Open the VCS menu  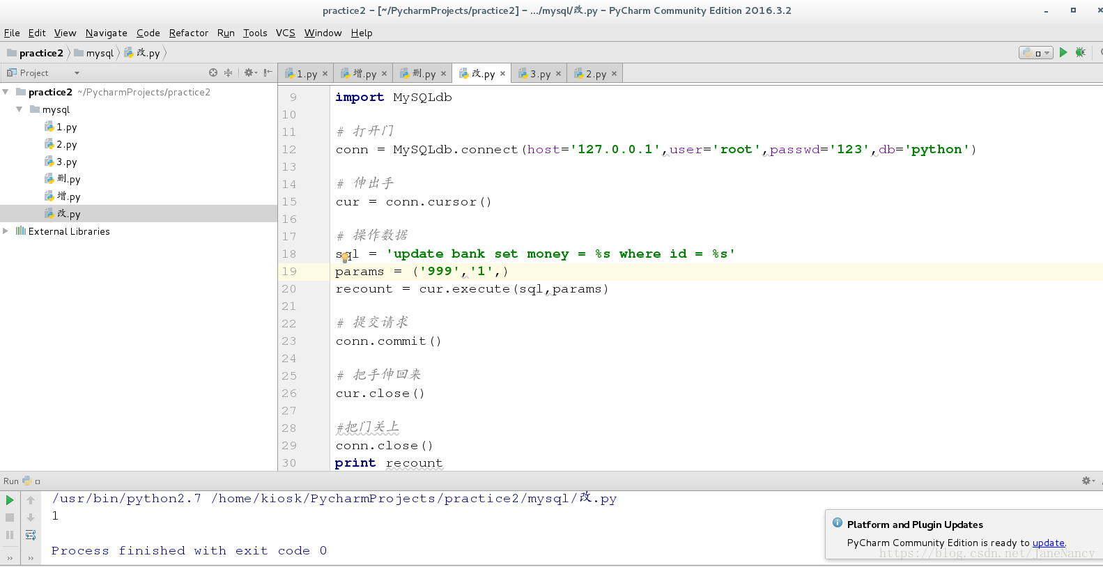click(286, 33)
